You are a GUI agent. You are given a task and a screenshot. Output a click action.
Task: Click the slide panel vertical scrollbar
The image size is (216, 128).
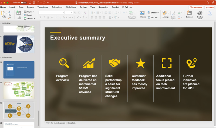pos(39,118)
